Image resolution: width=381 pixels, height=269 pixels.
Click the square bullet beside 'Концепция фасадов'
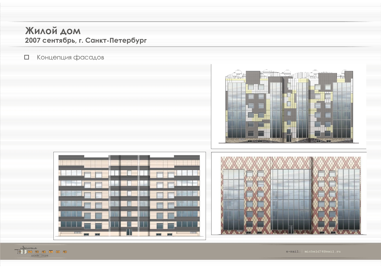26,57
